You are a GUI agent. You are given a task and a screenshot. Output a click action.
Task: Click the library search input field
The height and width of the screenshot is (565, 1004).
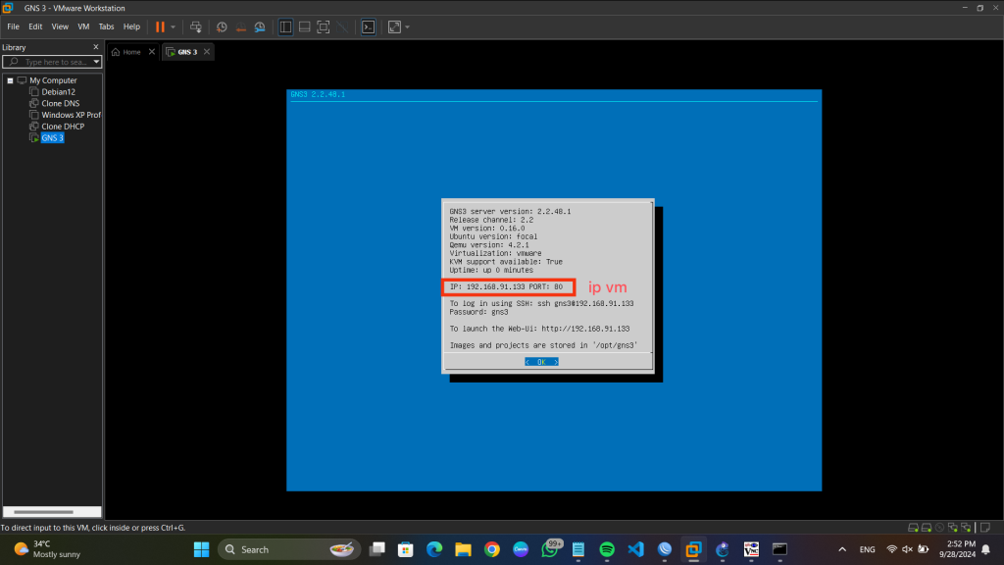coord(57,62)
